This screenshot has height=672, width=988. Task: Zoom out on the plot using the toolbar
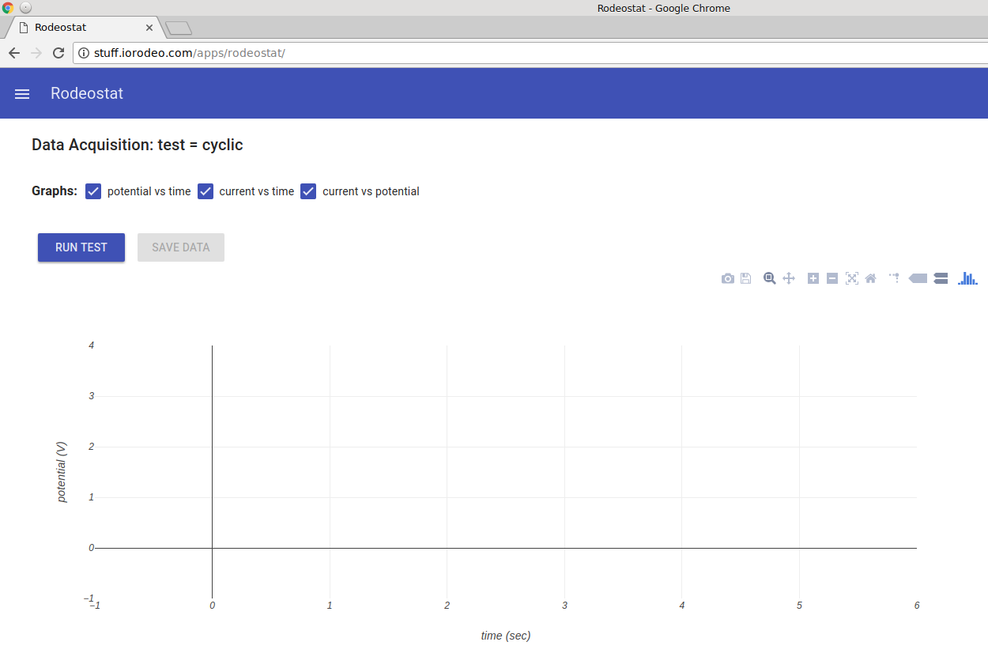point(832,278)
